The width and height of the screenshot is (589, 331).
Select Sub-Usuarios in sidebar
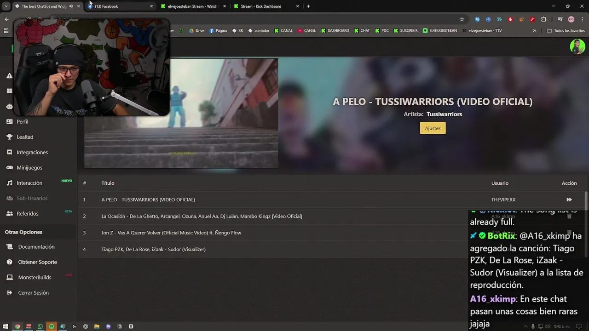click(32, 198)
